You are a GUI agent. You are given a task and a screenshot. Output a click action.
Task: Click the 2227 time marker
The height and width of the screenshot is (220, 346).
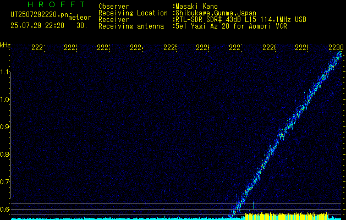pos(236,48)
